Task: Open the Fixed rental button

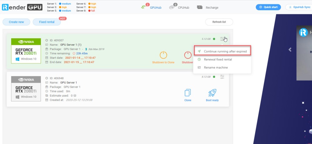Action: click(x=47, y=22)
